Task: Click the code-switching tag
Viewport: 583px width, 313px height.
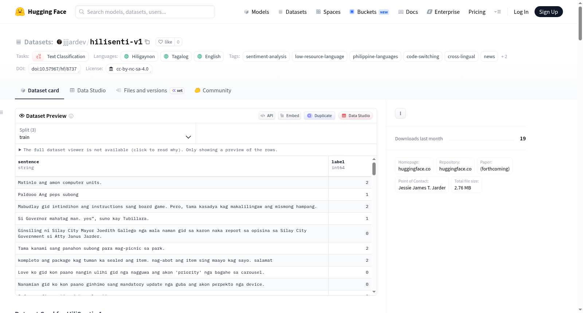Action: (423, 56)
